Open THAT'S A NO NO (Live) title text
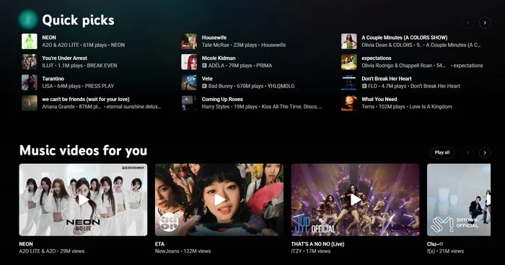Image resolution: width=505 pixels, height=265 pixels. tap(317, 244)
